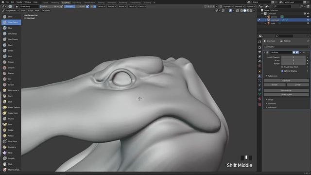
Task: Switch viewport to solid shading mode
Action: click(x=244, y=11)
